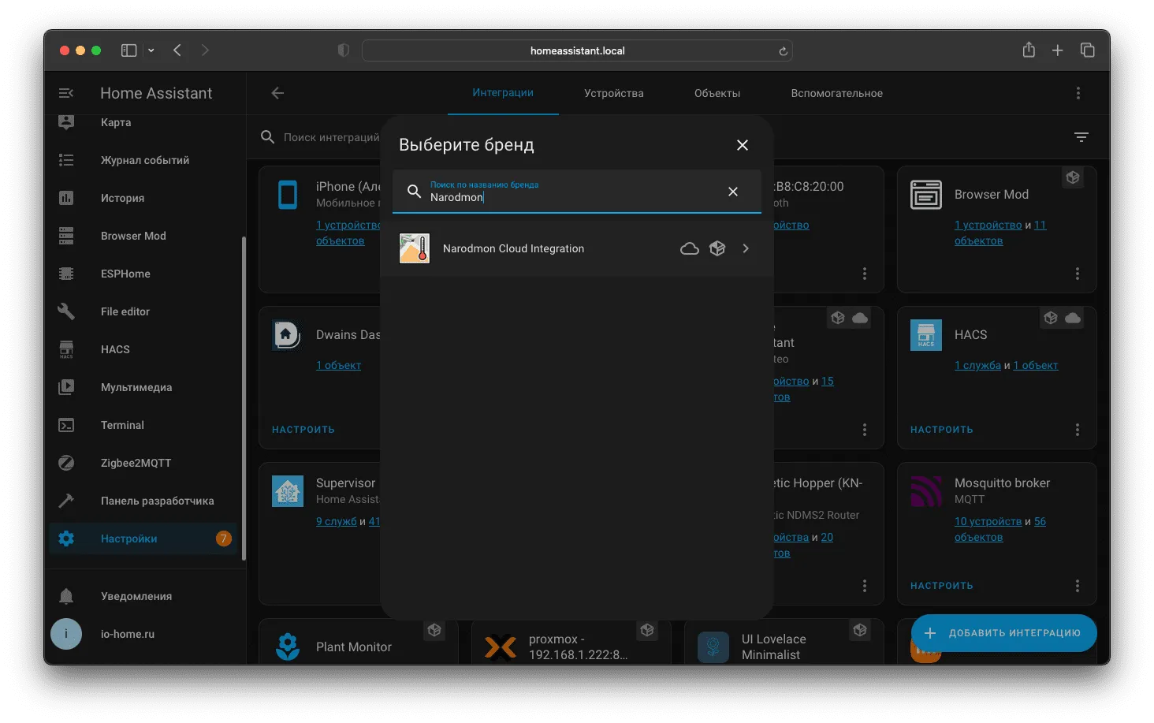
Task: Open top-right overflow menu in header
Action: coord(1078,93)
